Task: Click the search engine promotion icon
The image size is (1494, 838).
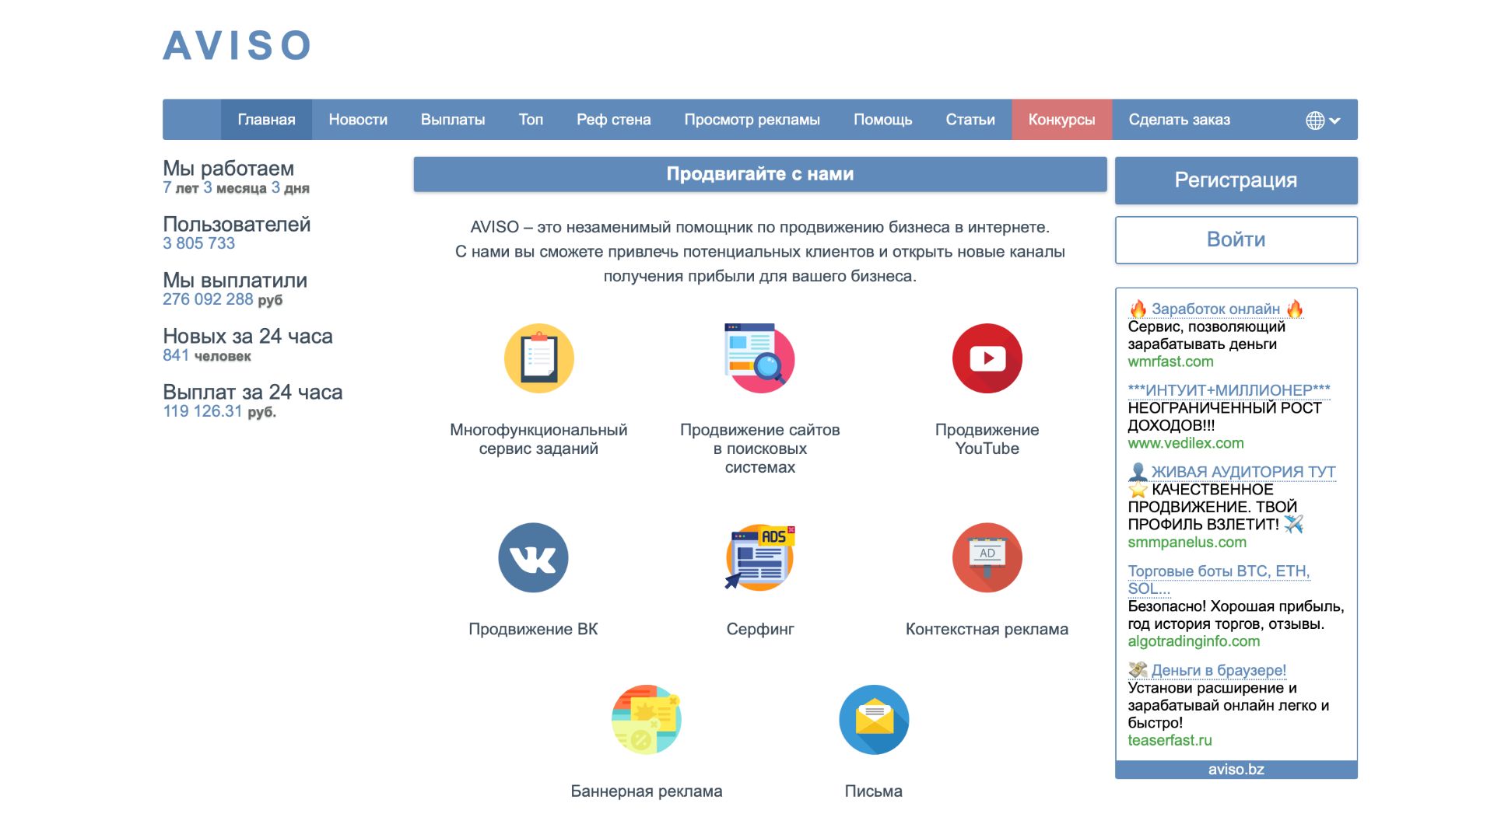Action: click(759, 358)
